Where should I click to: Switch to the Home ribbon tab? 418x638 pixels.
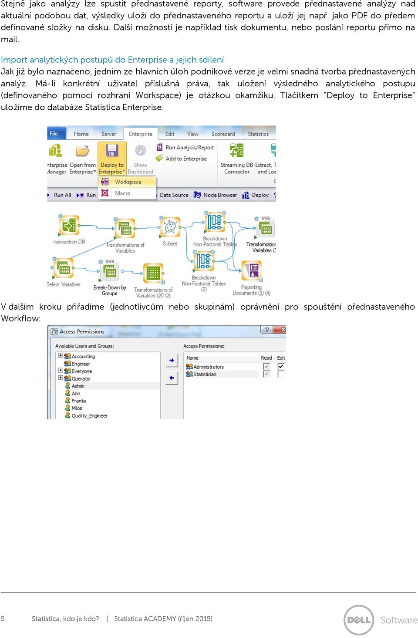click(x=81, y=134)
